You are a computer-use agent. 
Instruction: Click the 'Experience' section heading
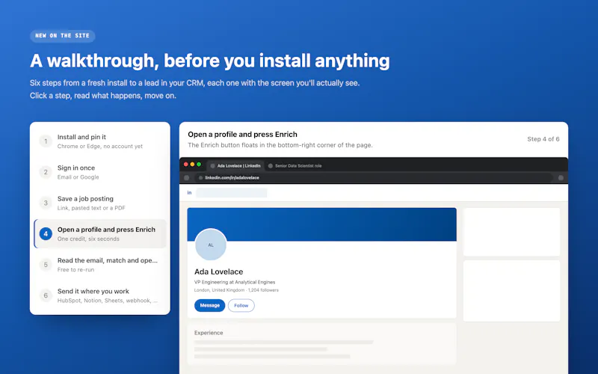209,333
